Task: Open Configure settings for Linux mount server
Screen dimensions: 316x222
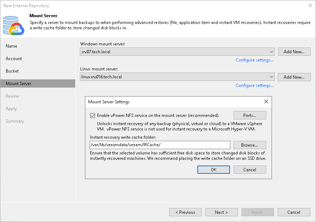Action: click(255, 85)
